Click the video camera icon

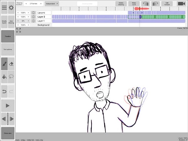(181, 4)
